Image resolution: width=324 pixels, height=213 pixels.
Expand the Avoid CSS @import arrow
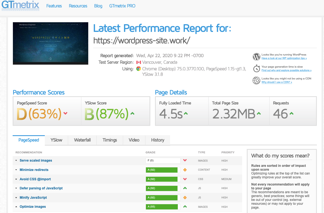[x=16, y=179]
